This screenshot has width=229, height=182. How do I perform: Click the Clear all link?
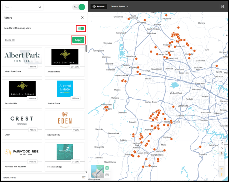click(x=10, y=40)
